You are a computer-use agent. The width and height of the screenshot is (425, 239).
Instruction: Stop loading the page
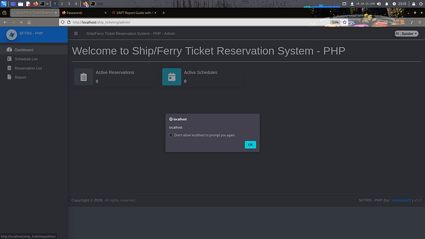pos(21,22)
